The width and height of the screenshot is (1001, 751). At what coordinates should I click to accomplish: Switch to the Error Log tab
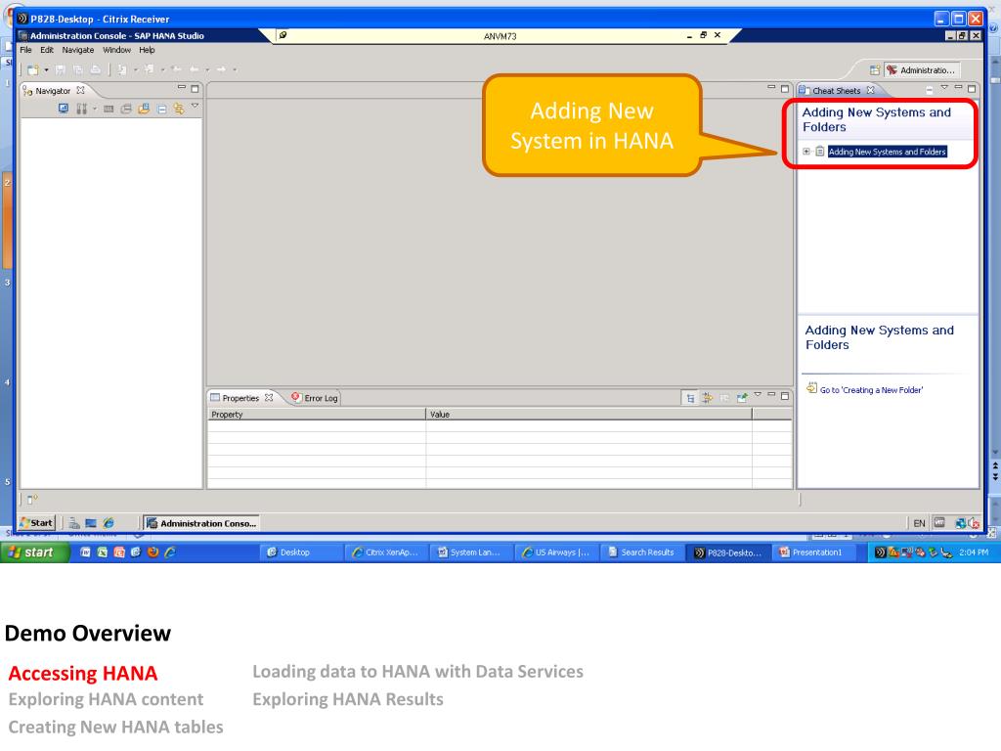click(x=314, y=398)
